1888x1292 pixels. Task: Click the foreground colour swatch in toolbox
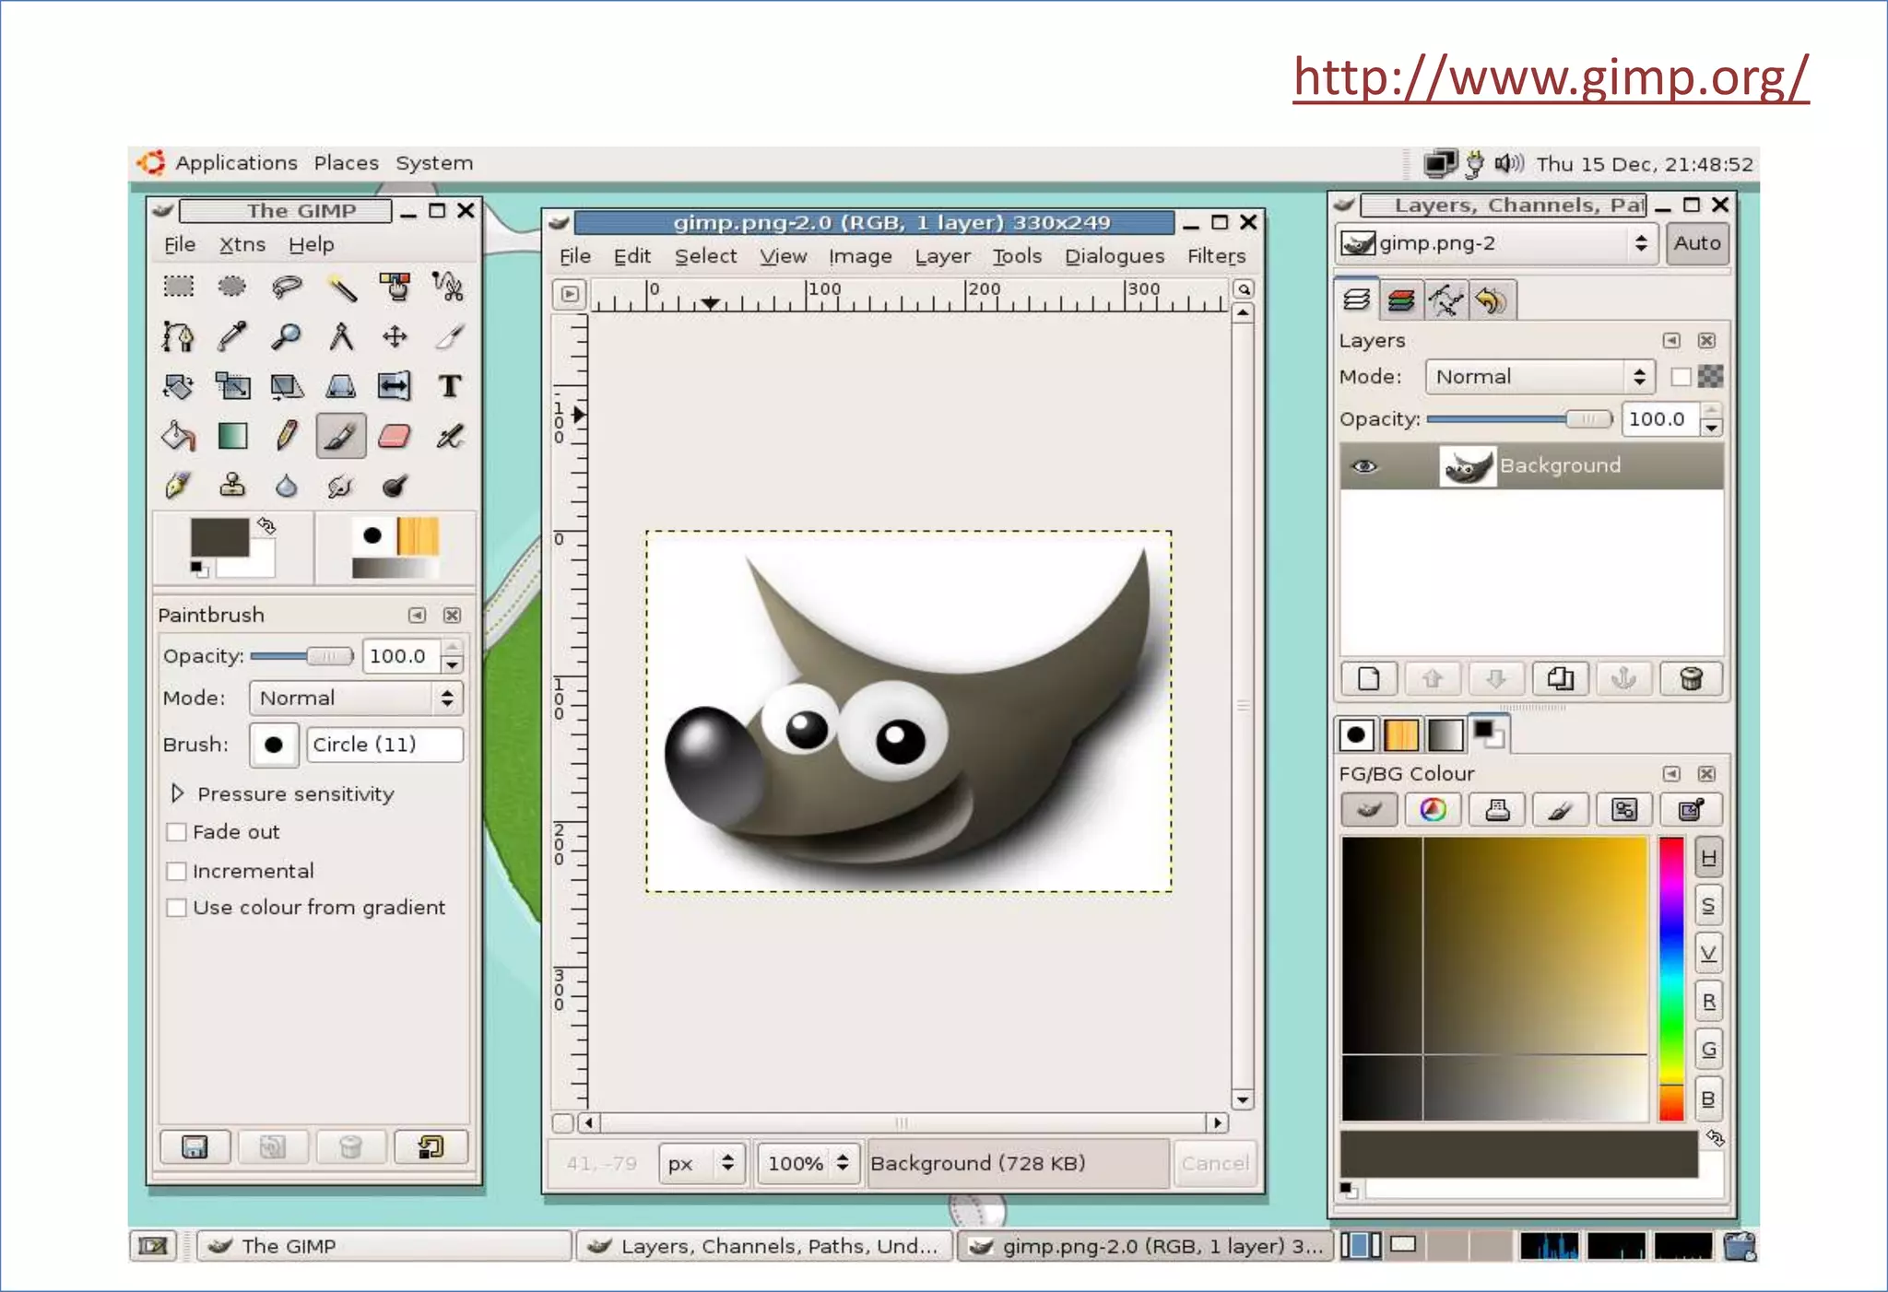[219, 537]
